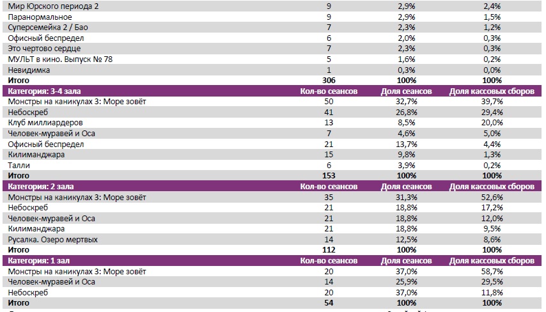Click the "Мир Юрского периода 2" film cell
Image resolution: width=546 pixels, height=312 pixels.
[x=49, y=6]
